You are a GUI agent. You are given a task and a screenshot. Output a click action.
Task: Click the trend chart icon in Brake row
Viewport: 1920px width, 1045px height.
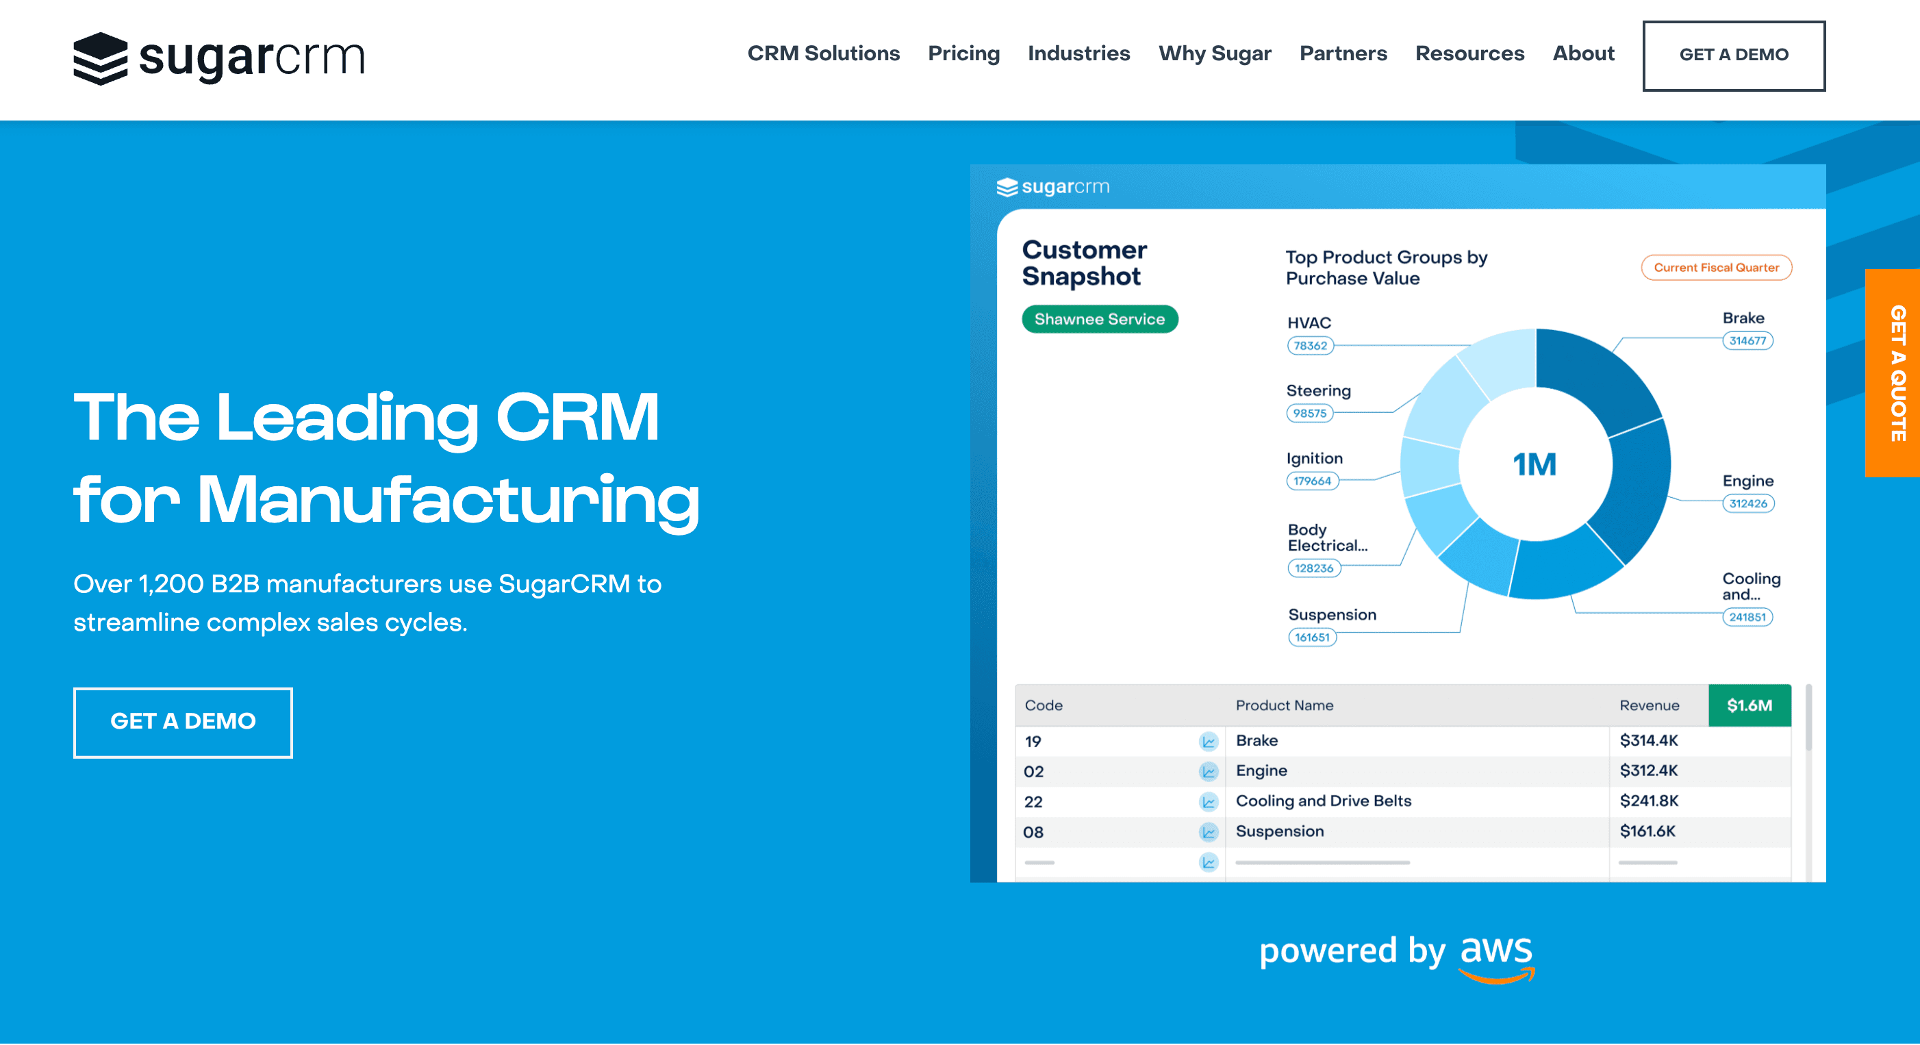[1207, 741]
